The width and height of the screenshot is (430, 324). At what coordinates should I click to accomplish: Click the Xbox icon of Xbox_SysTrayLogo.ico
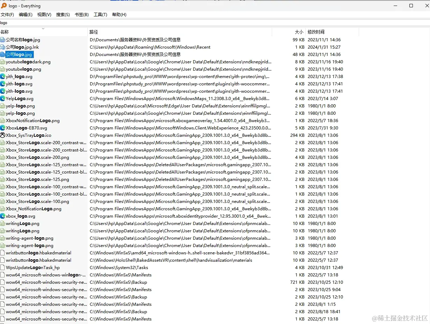[x=3, y=135]
